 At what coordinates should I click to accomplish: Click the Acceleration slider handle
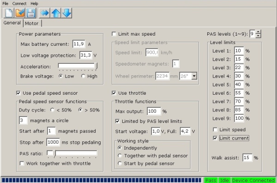coord(96,67)
